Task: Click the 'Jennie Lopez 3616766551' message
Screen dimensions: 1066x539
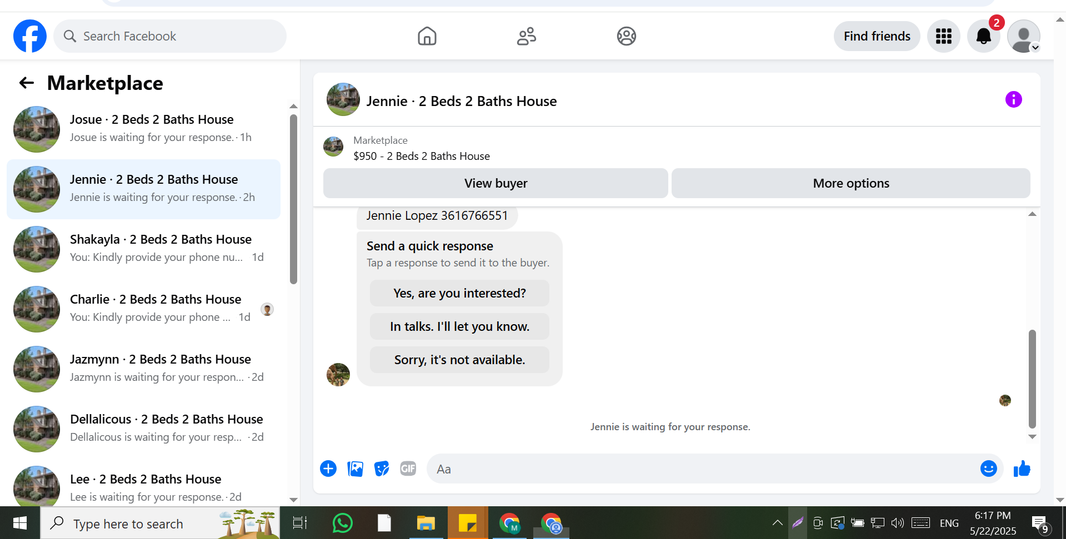Action: point(437,216)
